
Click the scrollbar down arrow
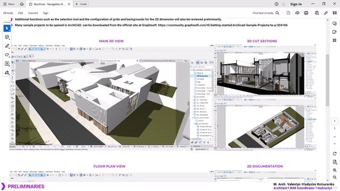coord(328,180)
